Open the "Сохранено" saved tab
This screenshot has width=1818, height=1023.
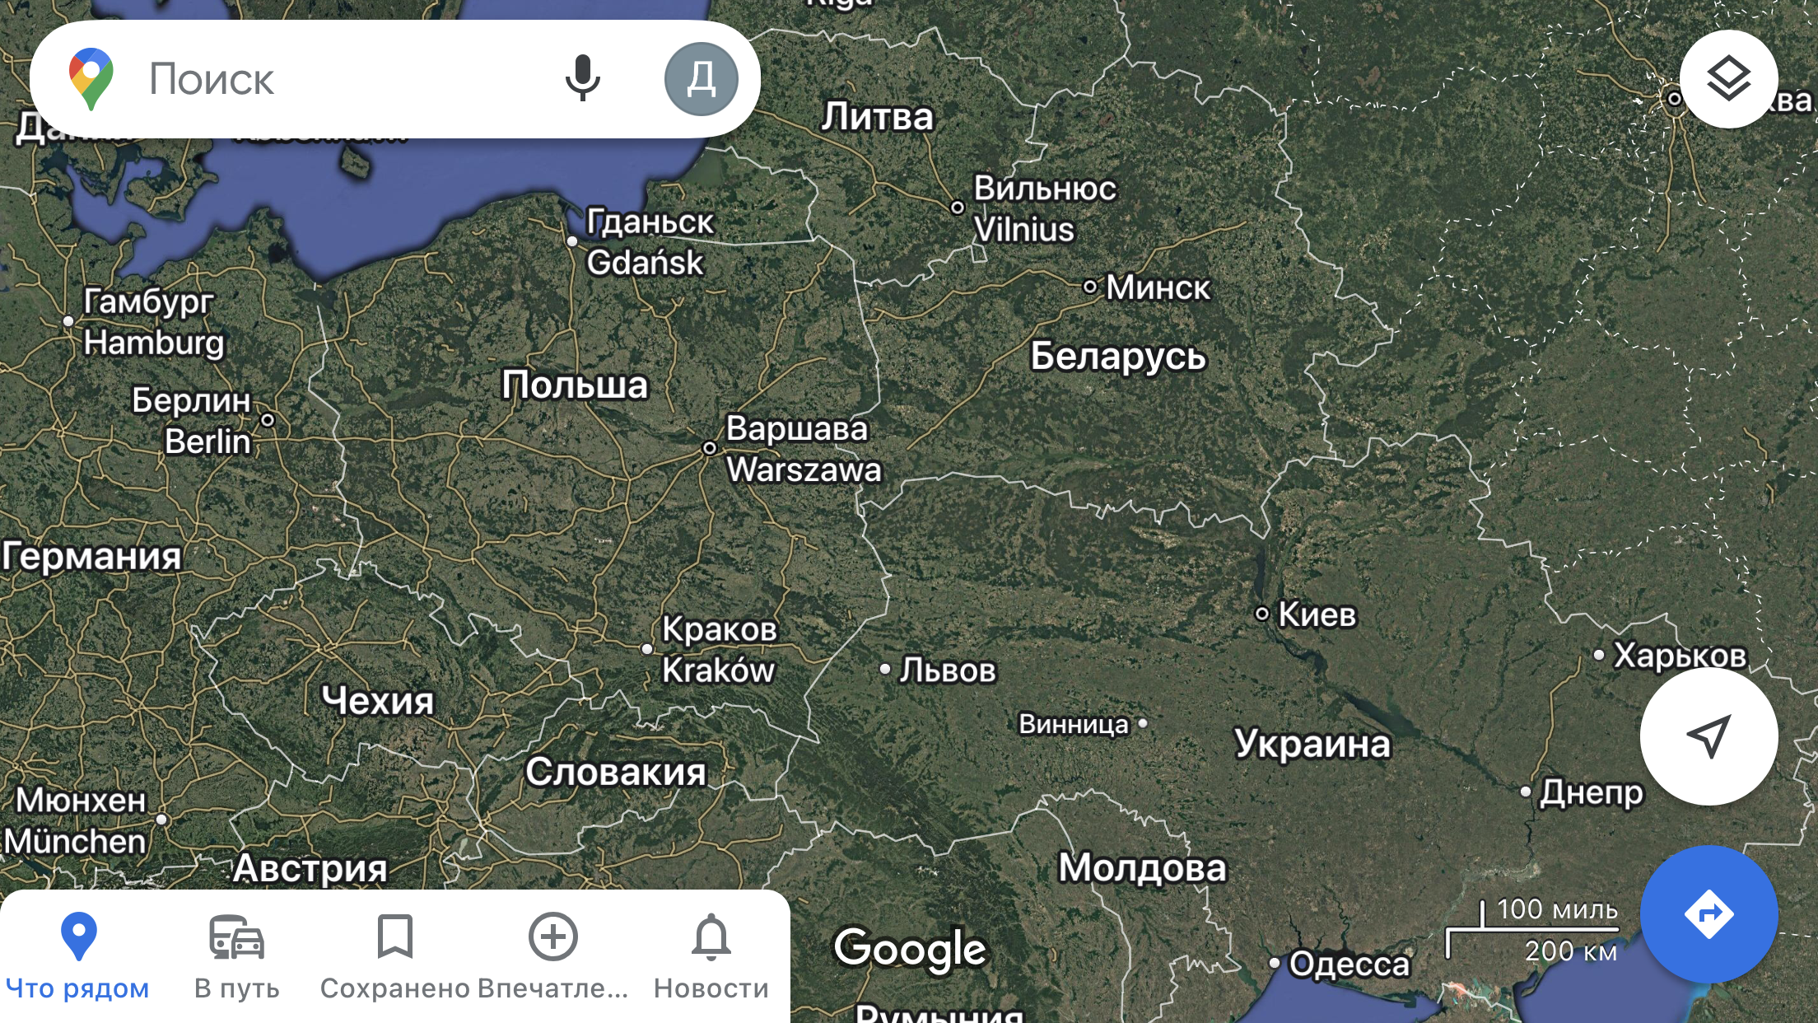tap(394, 957)
